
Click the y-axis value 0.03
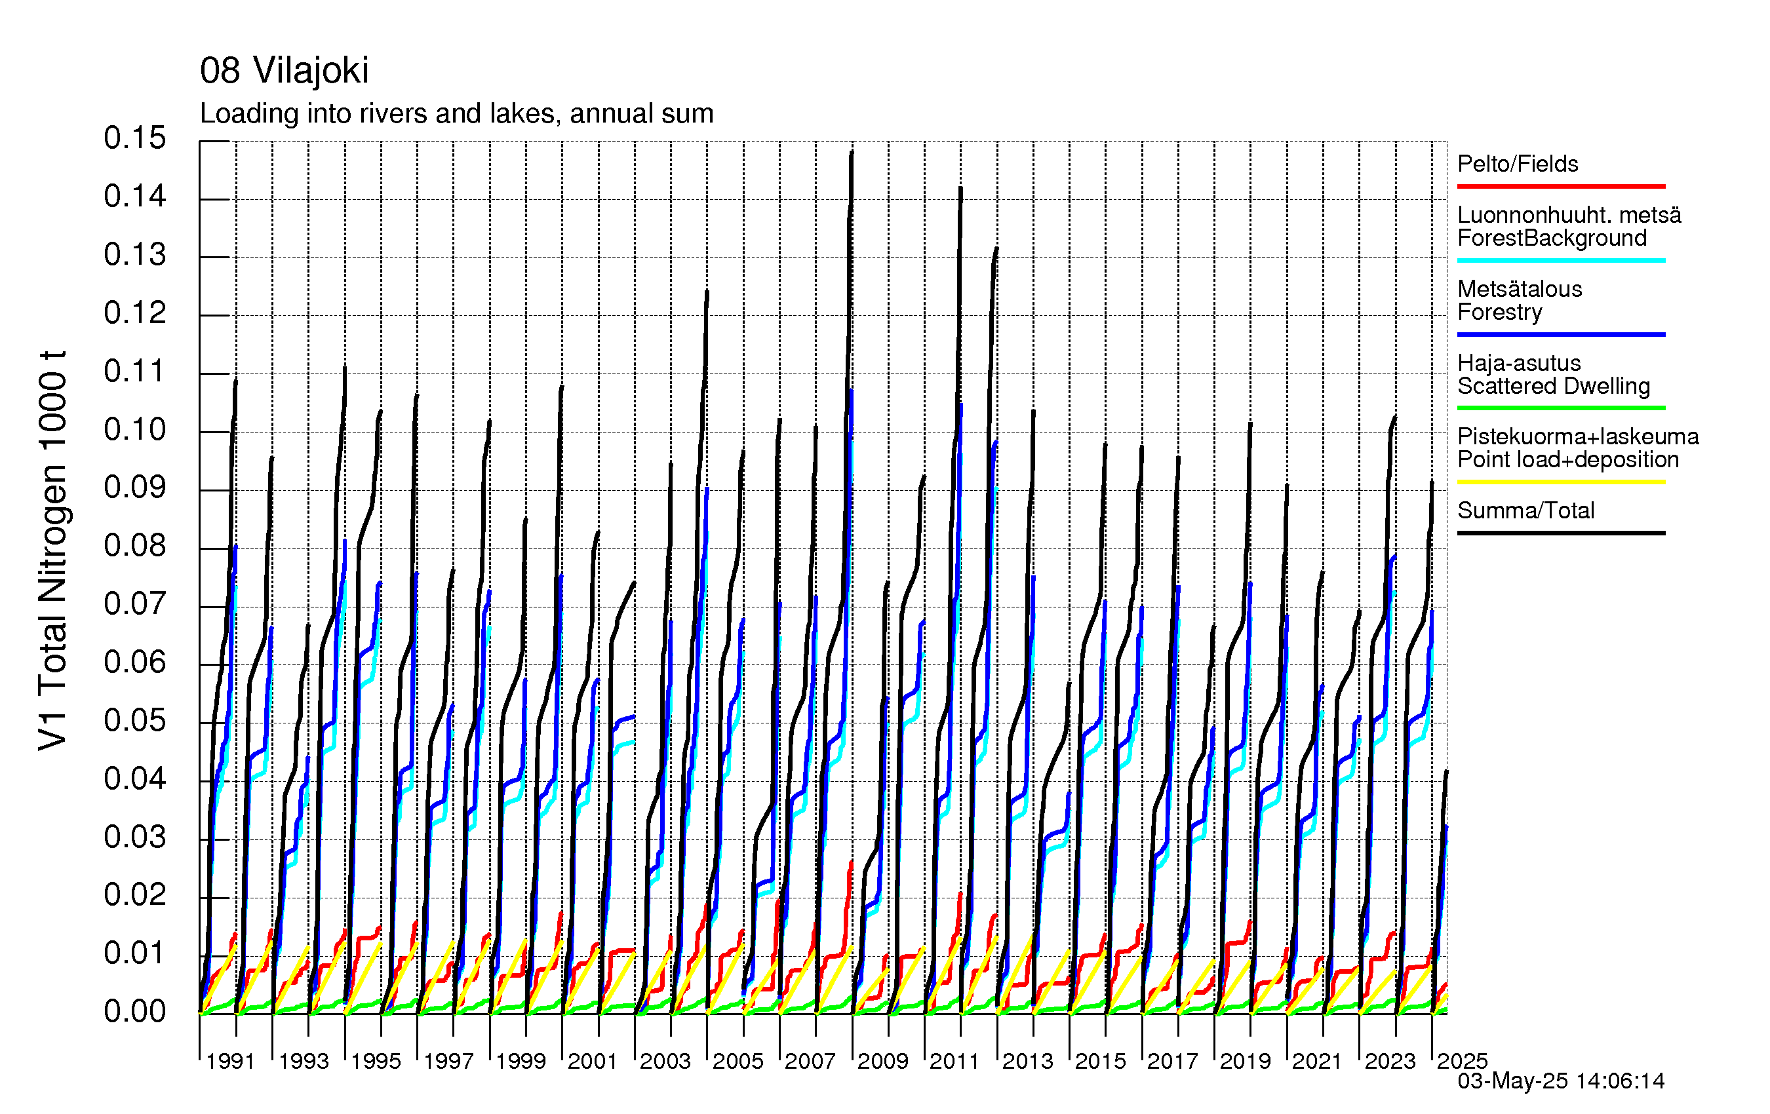tap(134, 837)
